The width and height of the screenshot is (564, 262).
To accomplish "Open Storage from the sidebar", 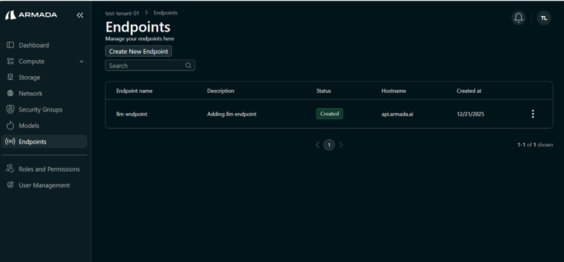I will pyautogui.click(x=29, y=78).
